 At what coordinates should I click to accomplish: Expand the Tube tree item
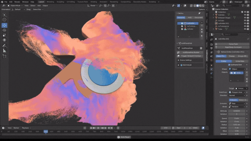[213, 29]
